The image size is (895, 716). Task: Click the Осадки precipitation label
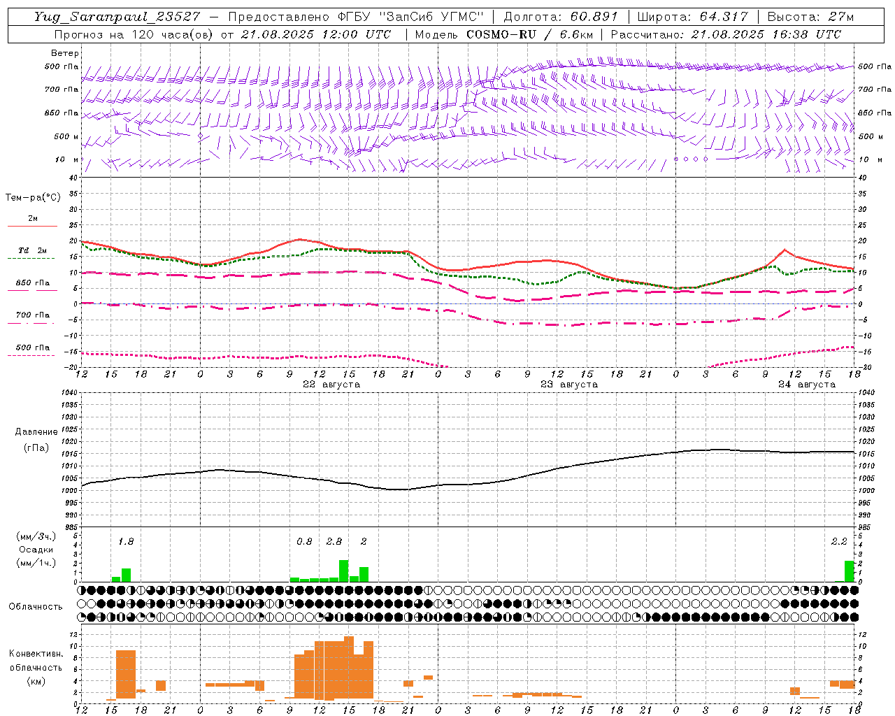(36, 550)
